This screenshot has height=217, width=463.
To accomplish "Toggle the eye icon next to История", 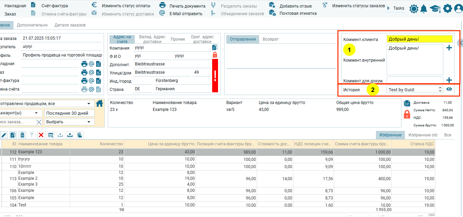I will (x=449, y=89).
